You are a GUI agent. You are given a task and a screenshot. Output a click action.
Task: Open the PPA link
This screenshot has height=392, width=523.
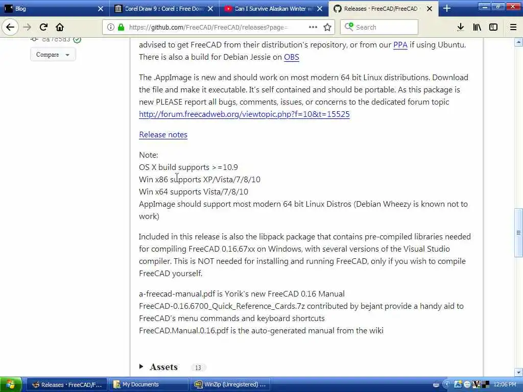coord(400,45)
